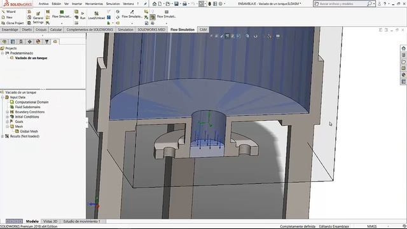407x229 pixels.
Task: Select Global Mesh in the tree
Action: click(29, 132)
